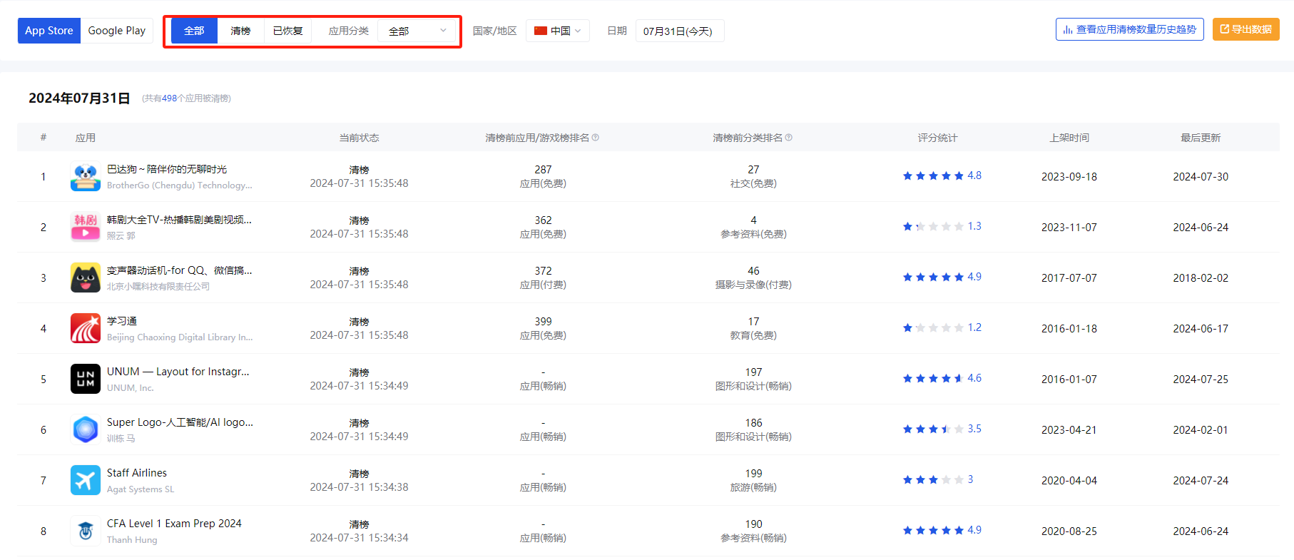Image resolution: width=1294 pixels, height=560 pixels.
Task: Click the 导出数据 export button
Action: pyautogui.click(x=1245, y=30)
